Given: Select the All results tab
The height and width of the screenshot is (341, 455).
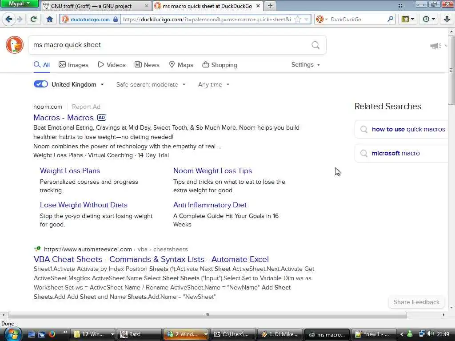Looking at the screenshot, I should (x=42, y=65).
